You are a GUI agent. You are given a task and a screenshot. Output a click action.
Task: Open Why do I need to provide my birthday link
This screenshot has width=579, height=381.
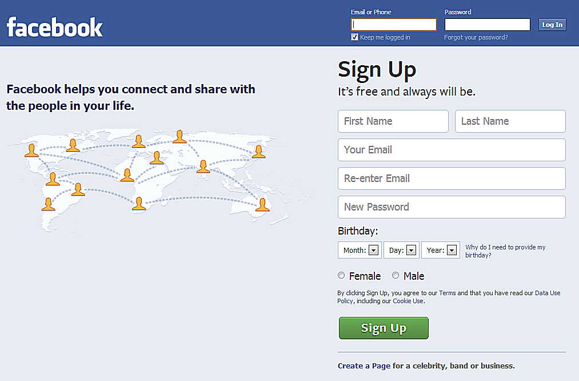pyautogui.click(x=505, y=251)
